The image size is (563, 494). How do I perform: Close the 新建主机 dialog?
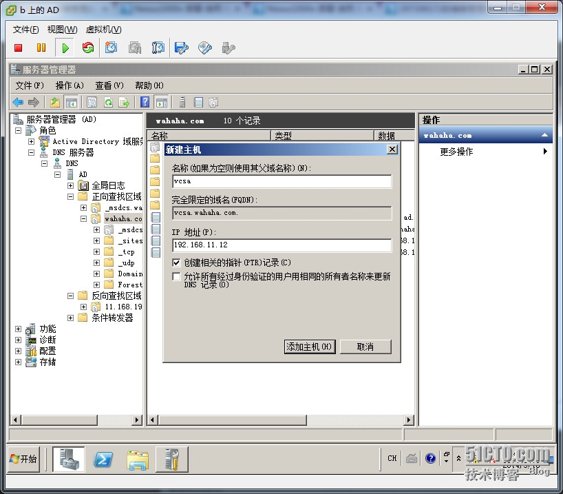(392, 150)
